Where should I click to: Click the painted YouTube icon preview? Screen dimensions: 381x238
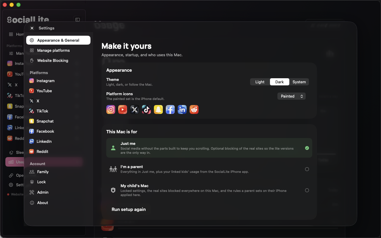[123, 109]
